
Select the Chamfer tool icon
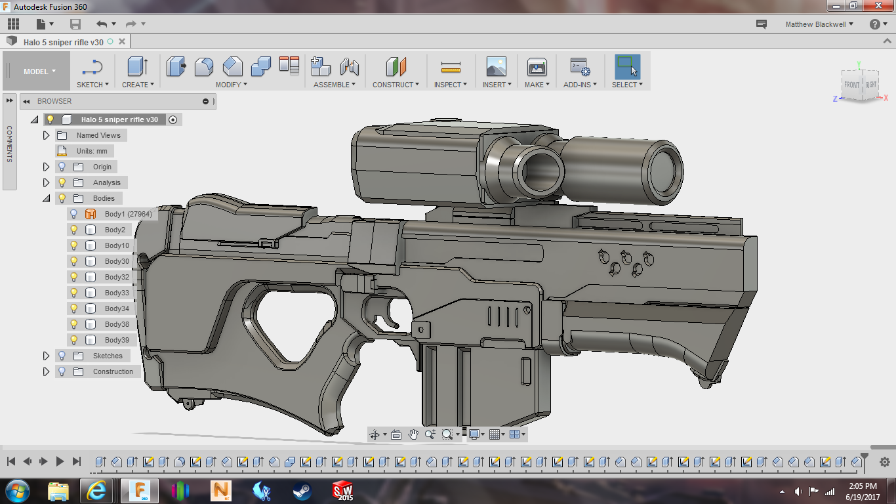(232, 67)
